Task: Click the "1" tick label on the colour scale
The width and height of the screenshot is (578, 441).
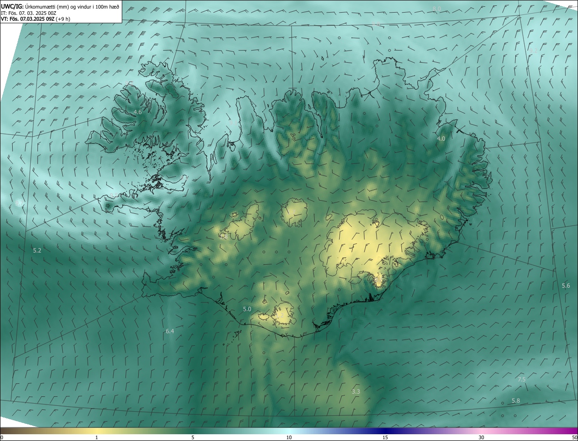Action: point(97,437)
